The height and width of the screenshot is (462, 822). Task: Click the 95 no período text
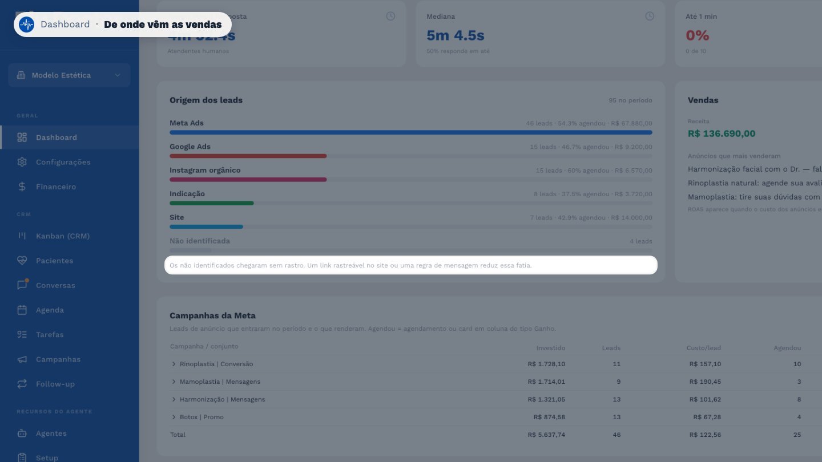click(630, 100)
